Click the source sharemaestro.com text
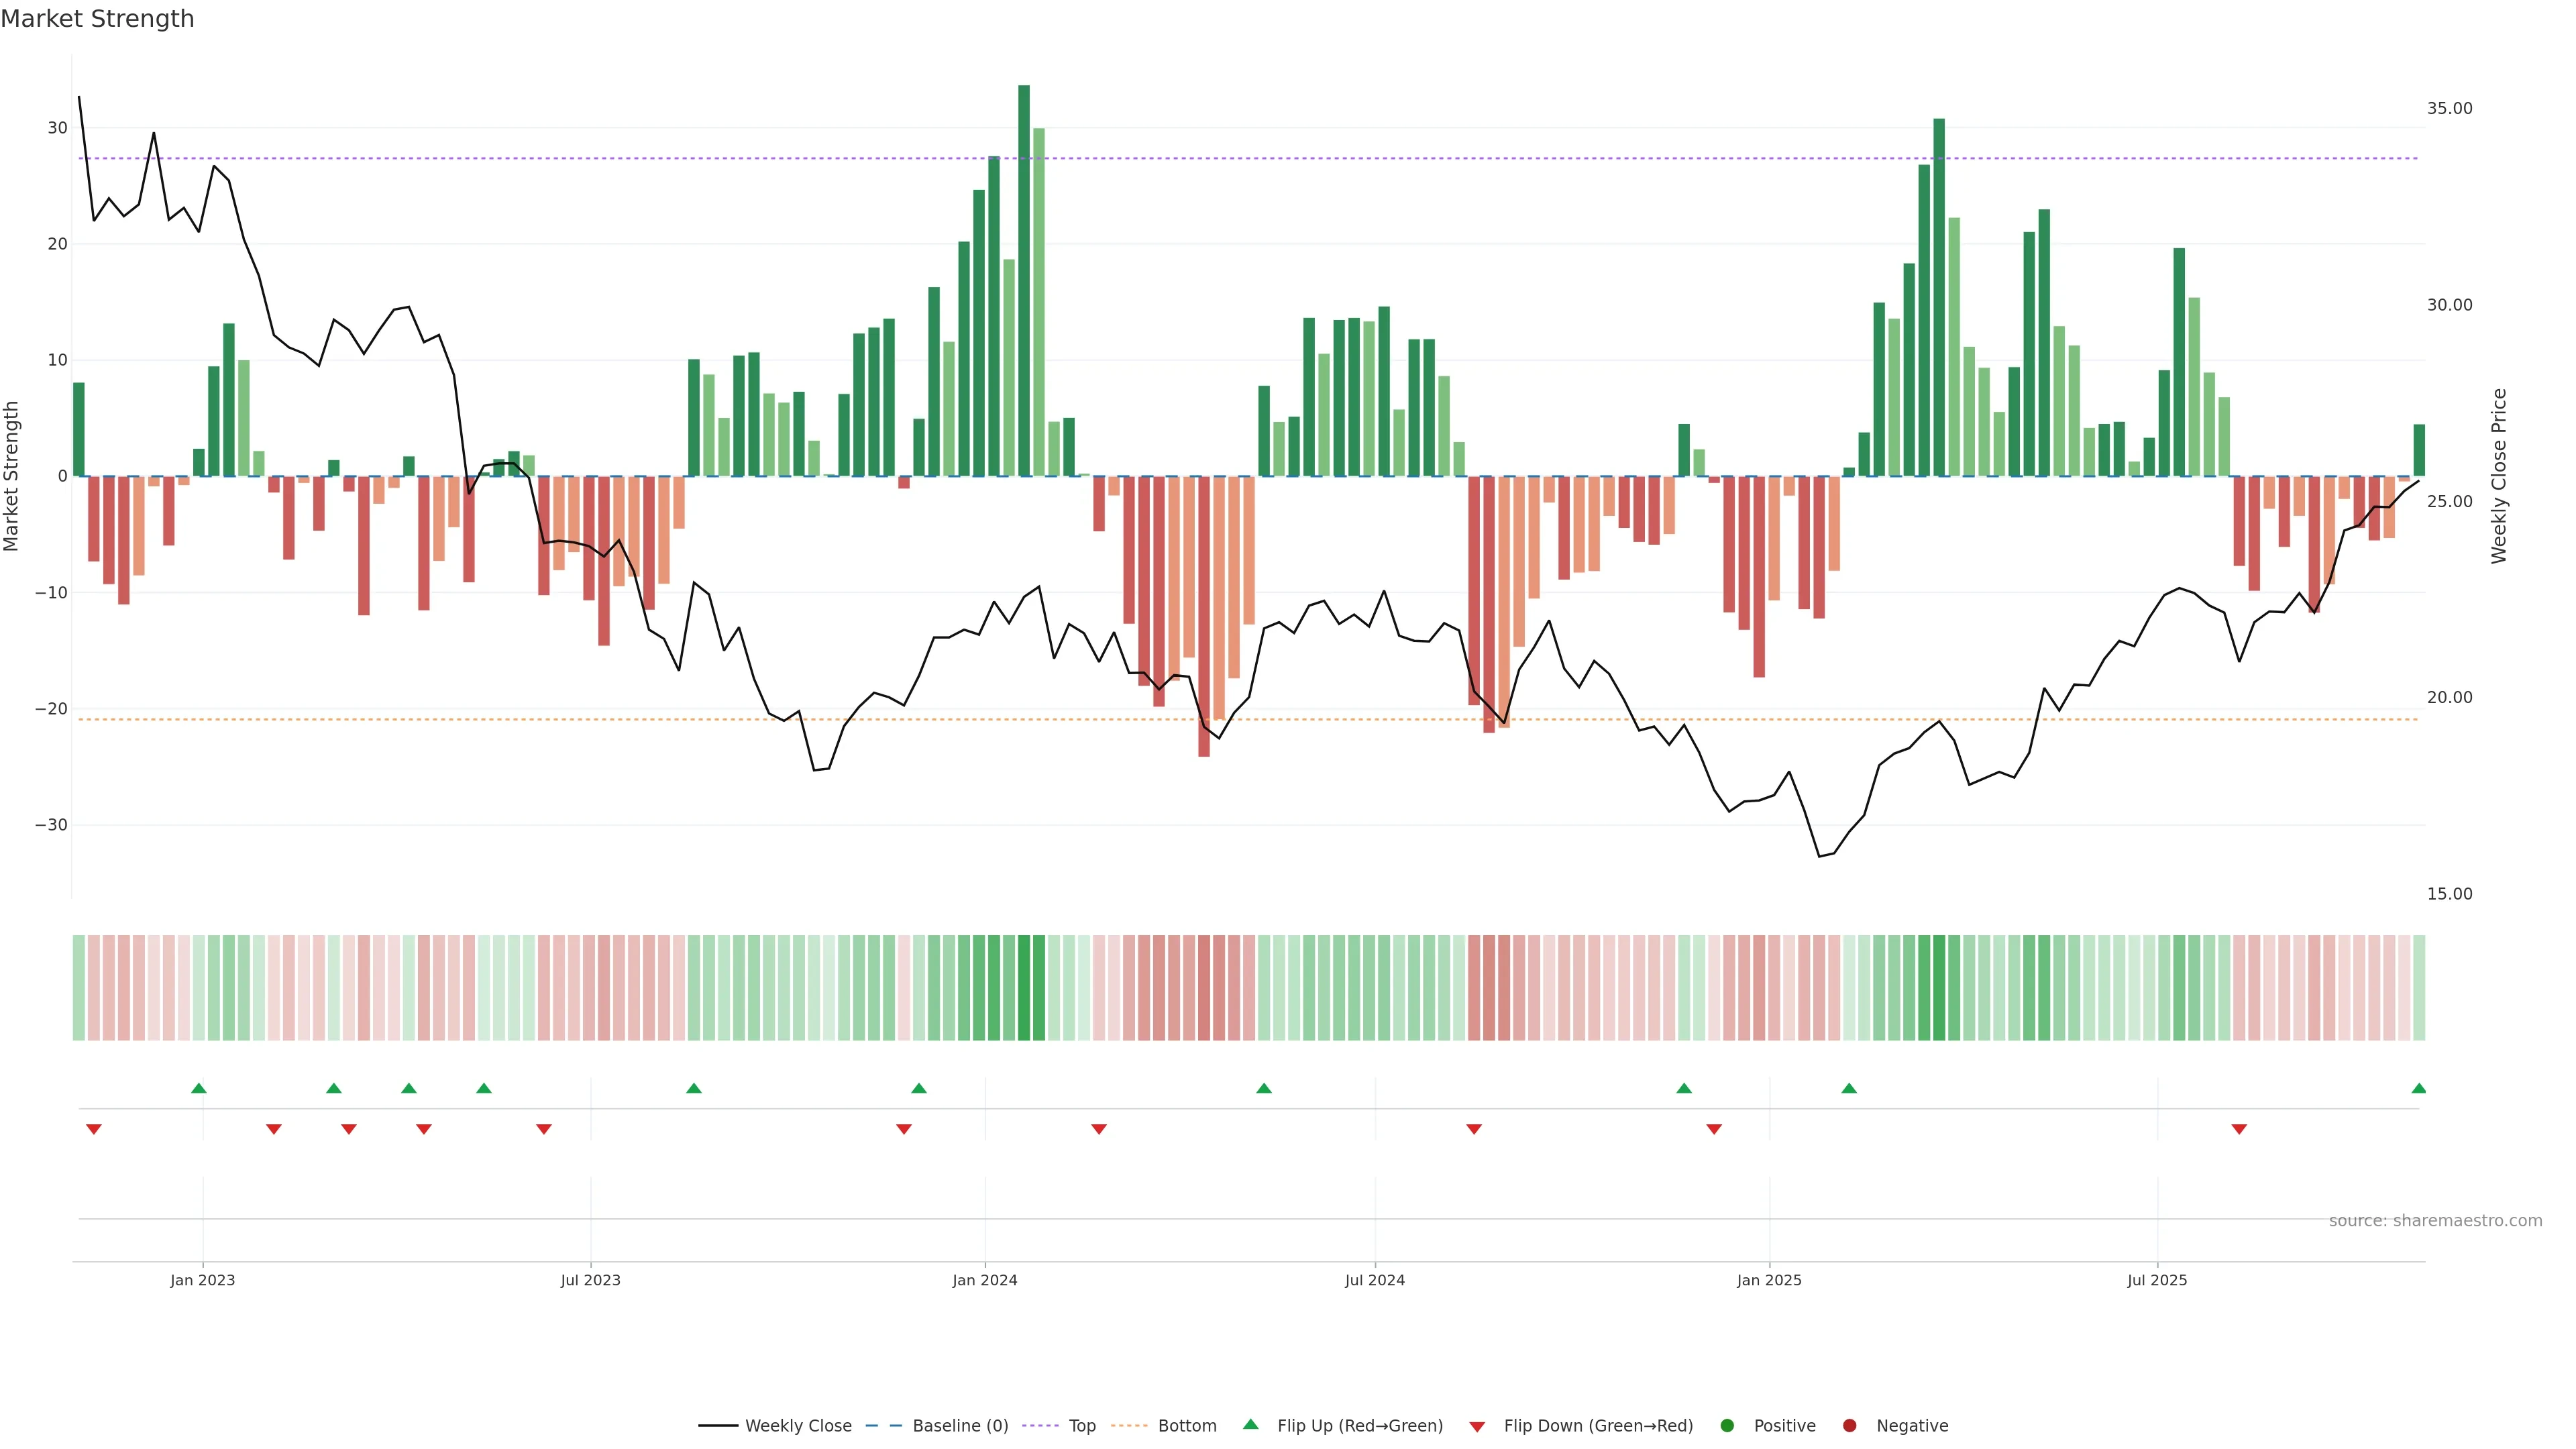The width and height of the screenshot is (2576, 1449). [x=2435, y=1221]
